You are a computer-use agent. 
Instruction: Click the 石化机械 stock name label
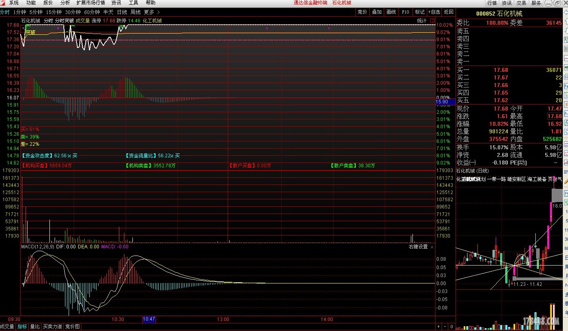[x=30, y=20]
